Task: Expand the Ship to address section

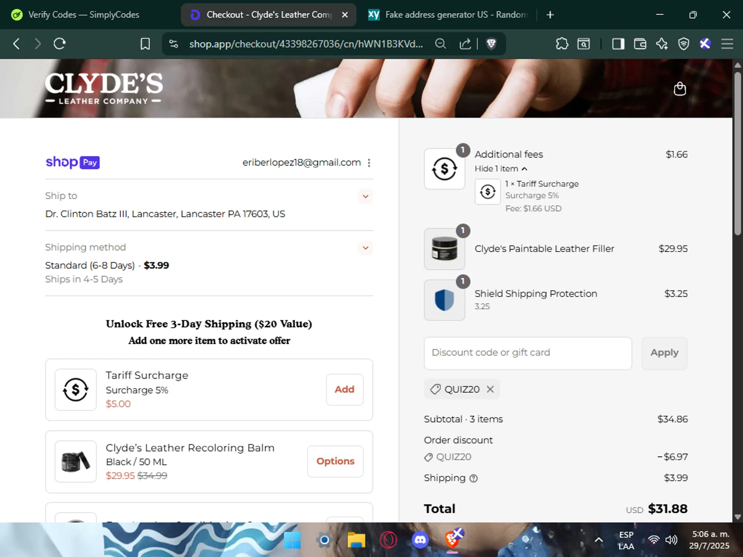Action: [366, 197]
